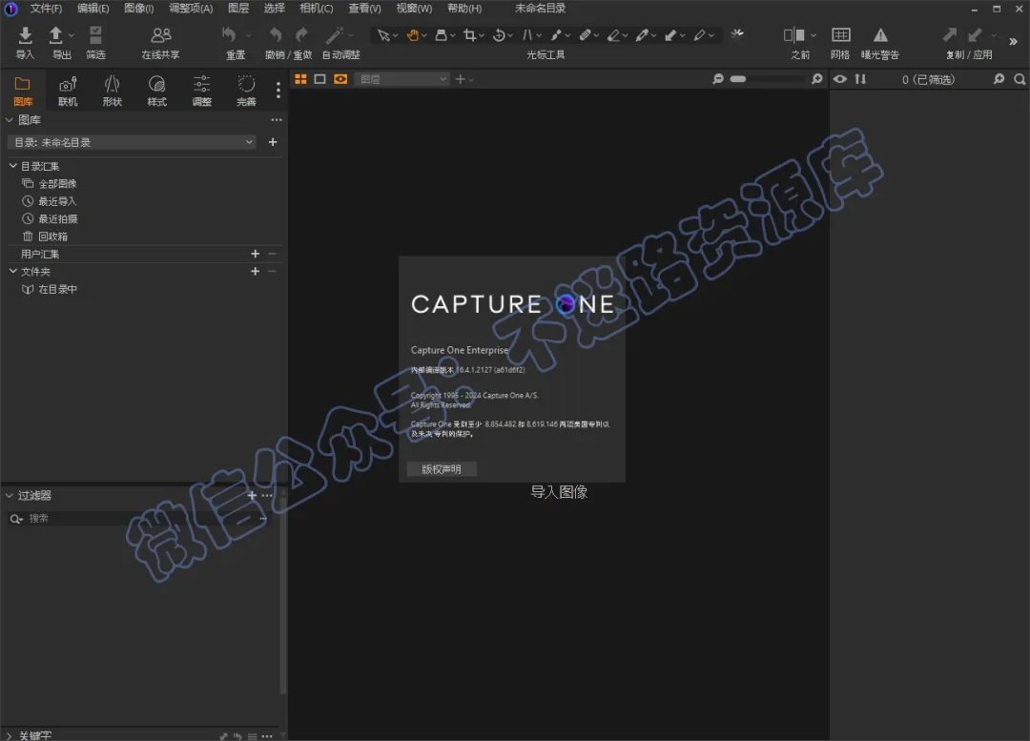Switch viewer to single-view mode

(319, 79)
